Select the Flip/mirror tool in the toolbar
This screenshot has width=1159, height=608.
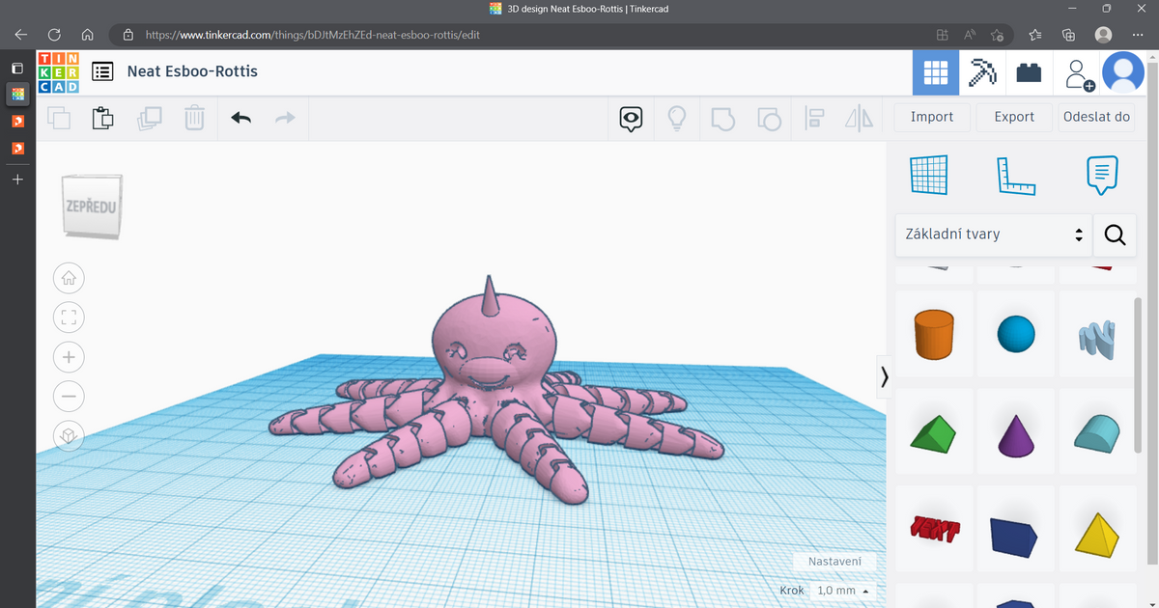coord(860,117)
